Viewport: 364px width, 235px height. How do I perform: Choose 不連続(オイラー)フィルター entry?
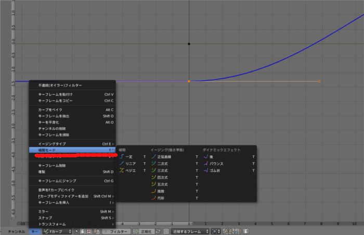coord(72,85)
